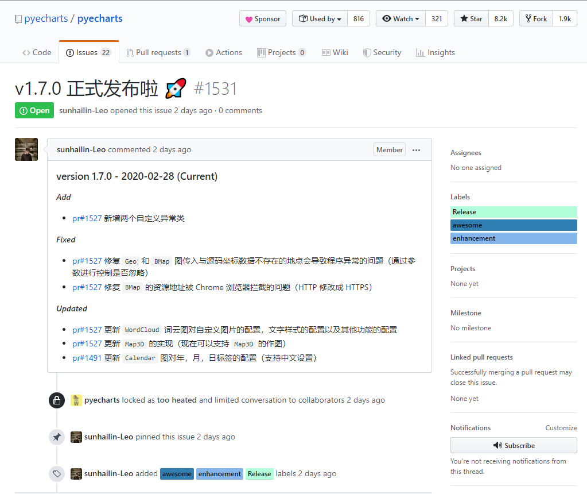This screenshot has width=587, height=494.
Task: Open the Watch dropdown
Action: pos(400,18)
